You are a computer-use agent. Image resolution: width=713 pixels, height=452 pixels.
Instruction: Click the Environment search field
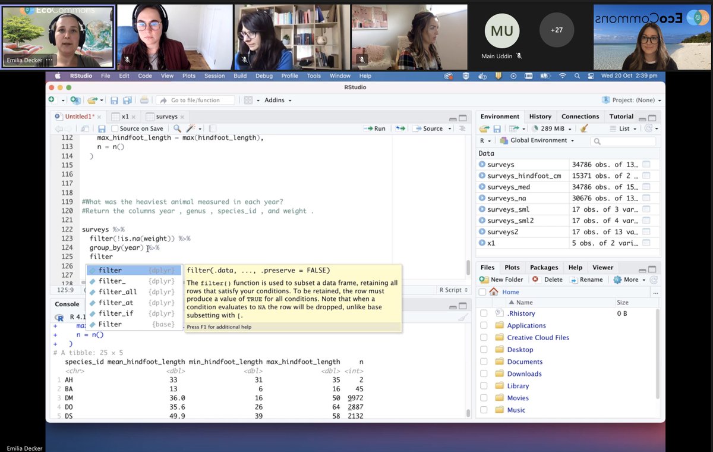pos(623,141)
